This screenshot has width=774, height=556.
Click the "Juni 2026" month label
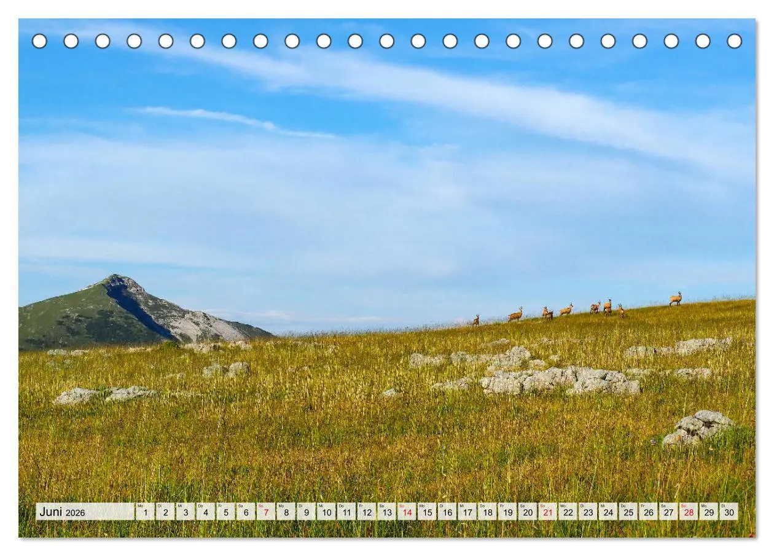pyautogui.click(x=62, y=512)
